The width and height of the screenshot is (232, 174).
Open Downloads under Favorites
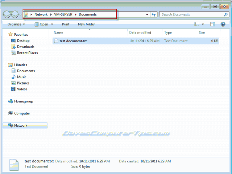point(26,47)
